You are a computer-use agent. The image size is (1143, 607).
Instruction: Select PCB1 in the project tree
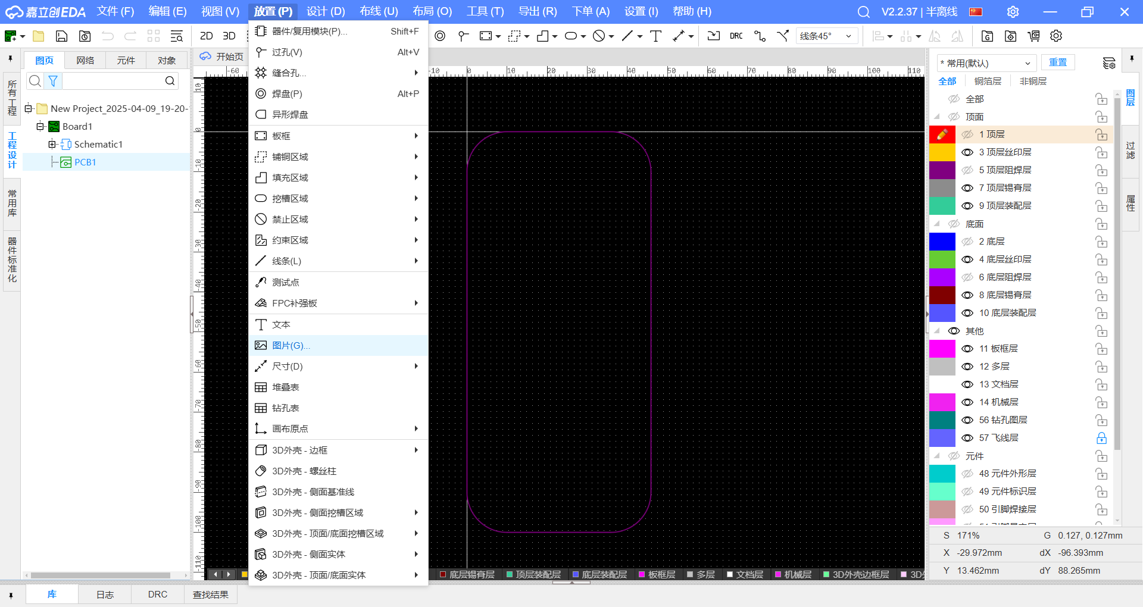tap(85, 162)
